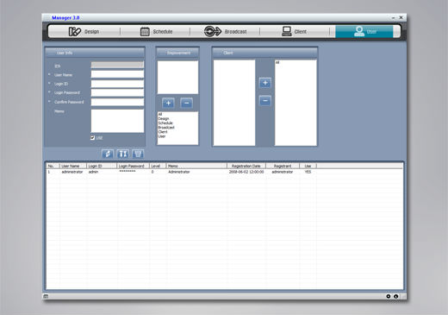The width and height of the screenshot is (448, 315).
Task: Remove client with the minus button
Action: pos(265,101)
